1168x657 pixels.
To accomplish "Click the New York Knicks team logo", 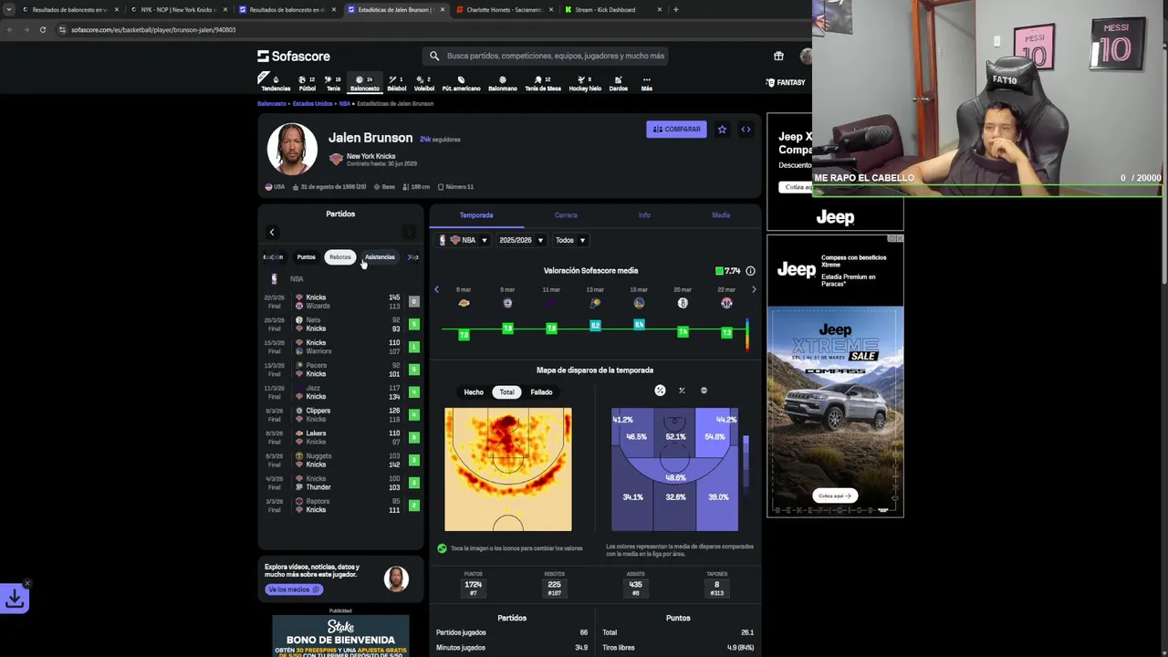I will pyautogui.click(x=336, y=160).
